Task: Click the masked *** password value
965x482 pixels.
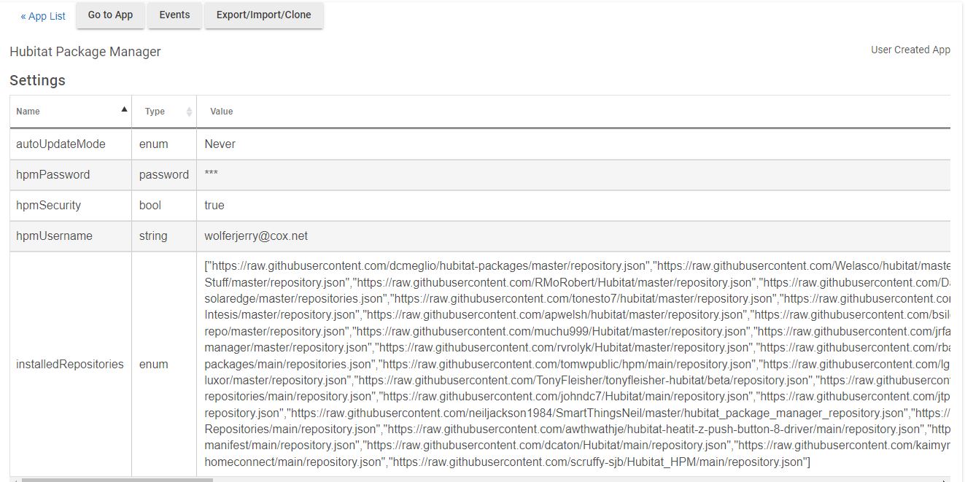Action: pyautogui.click(x=212, y=175)
